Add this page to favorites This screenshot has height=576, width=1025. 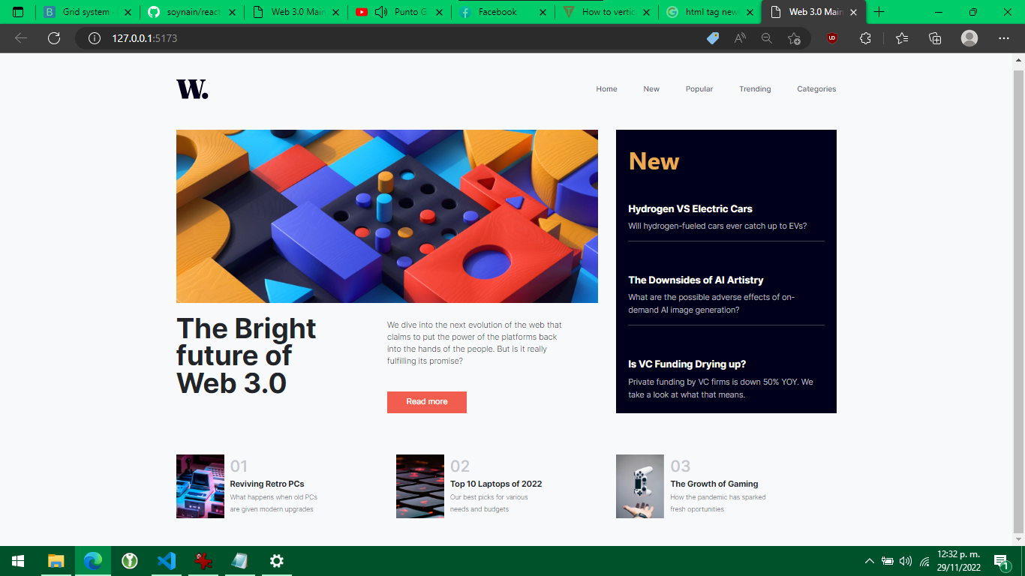[795, 37]
